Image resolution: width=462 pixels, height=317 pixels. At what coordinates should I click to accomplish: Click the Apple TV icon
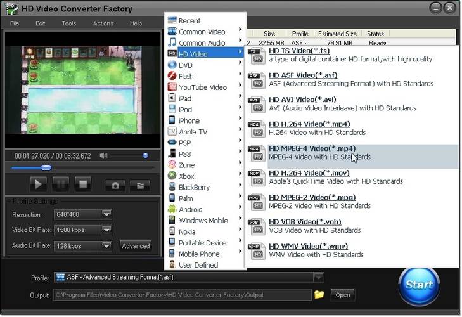[x=172, y=131]
